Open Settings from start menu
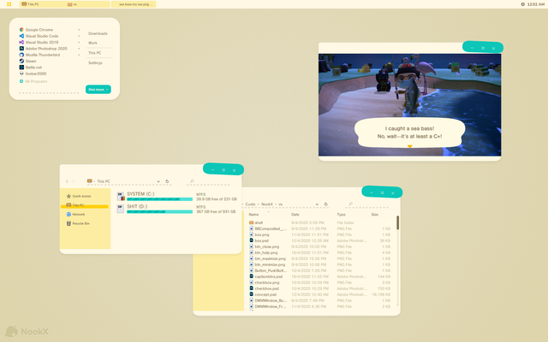The height and width of the screenshot is (342, 548). pyautogui.click(x=95, y=62)
